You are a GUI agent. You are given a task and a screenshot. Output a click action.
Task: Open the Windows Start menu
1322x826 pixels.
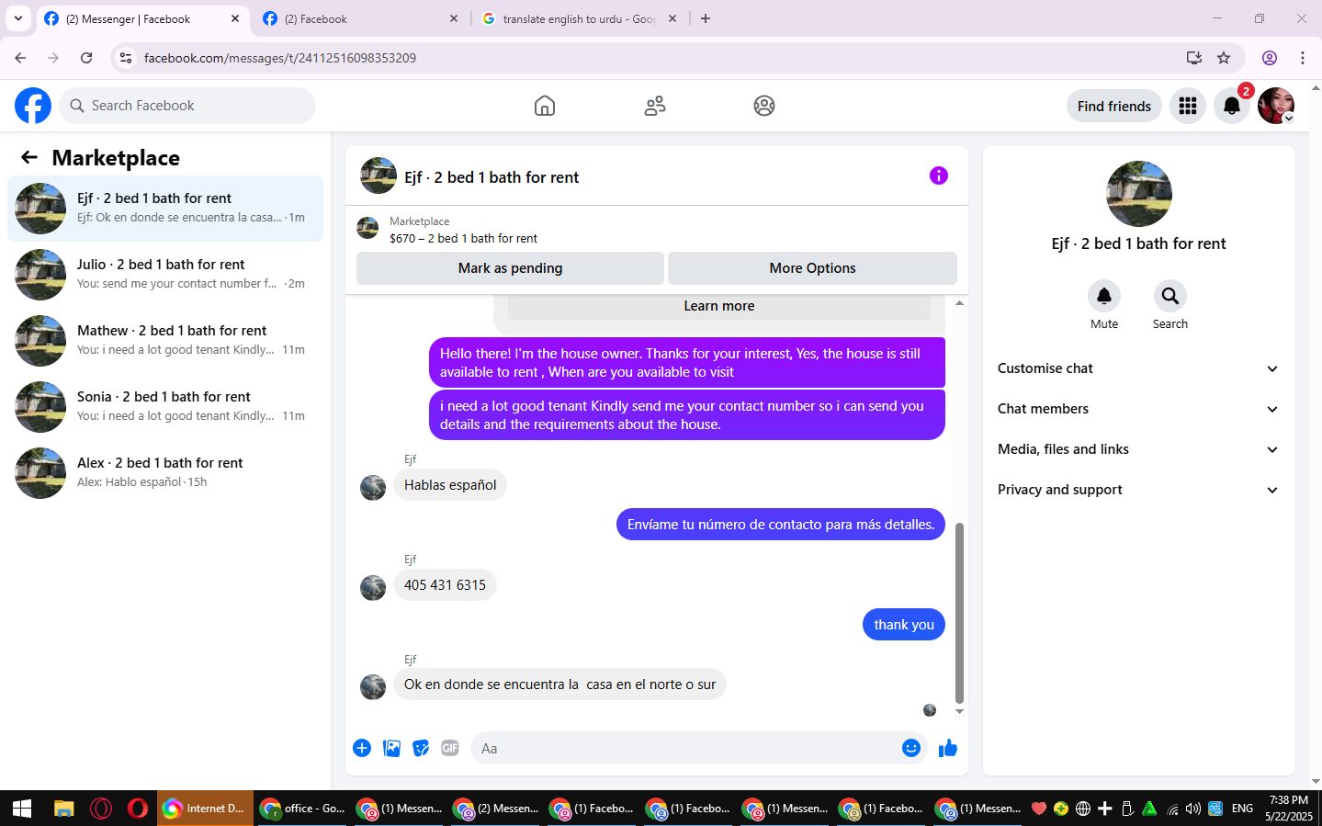tap(22, 809)
